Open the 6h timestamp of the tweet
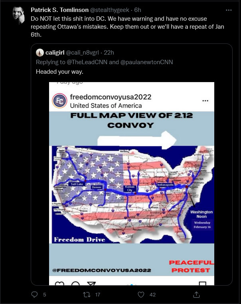 click(138, 10)
